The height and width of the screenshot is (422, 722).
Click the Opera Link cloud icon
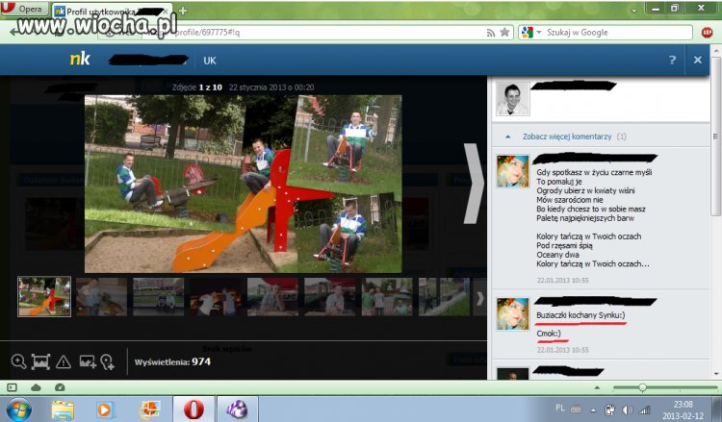click(x=36, y=387)
